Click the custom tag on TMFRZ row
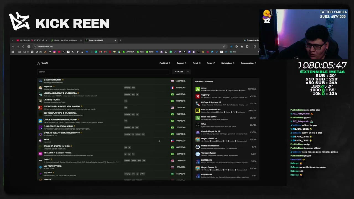Image resolution: width=354 pixels, height=199 pixels. click(x=127, y=161)
